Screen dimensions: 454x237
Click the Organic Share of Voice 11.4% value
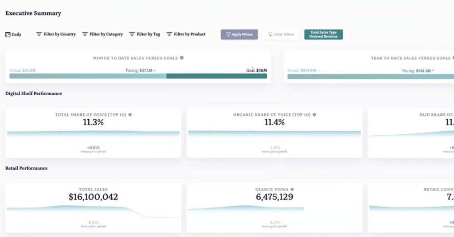click(x=274, y=123)
